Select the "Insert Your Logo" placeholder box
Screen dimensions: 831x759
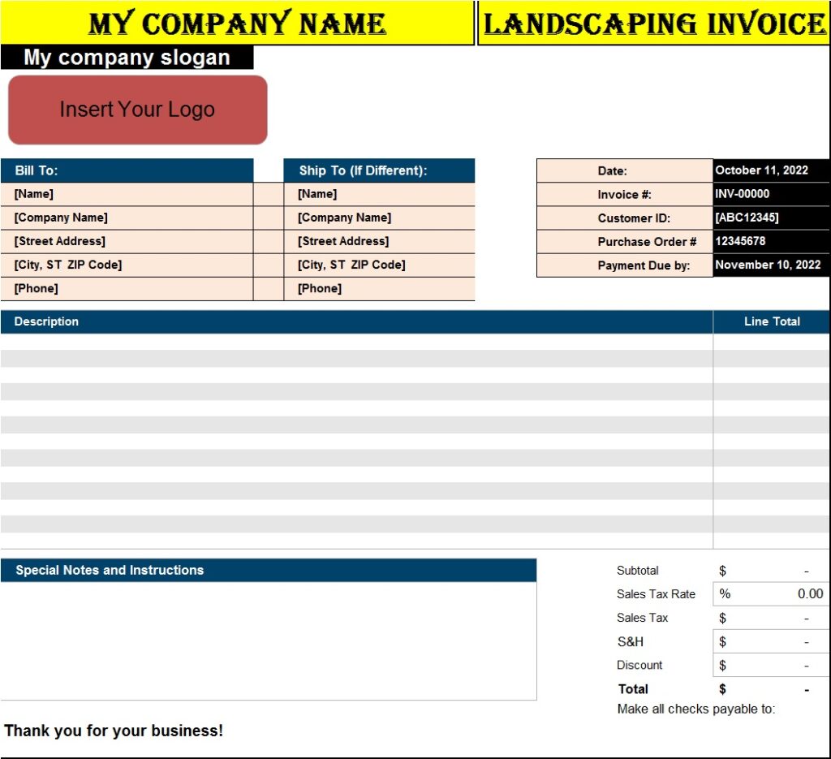(138, 110)
